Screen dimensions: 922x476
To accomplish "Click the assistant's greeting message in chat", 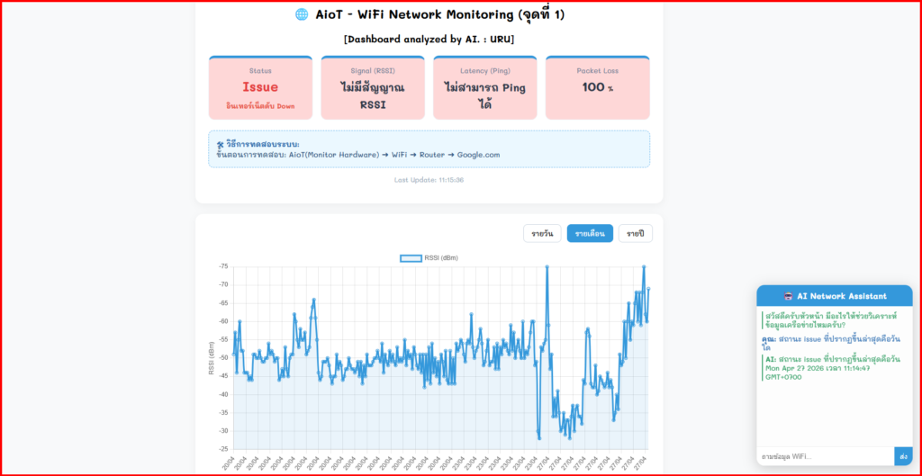I will tap(833, 319).
